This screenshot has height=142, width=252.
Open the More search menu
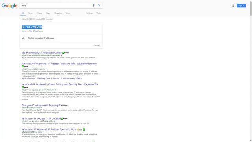pyautogui.click(x=68, y=13)
